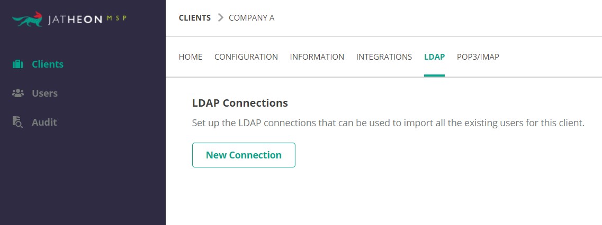Go to Users in sidebar
Screen dimensions: 602x225
pos(44,93)
